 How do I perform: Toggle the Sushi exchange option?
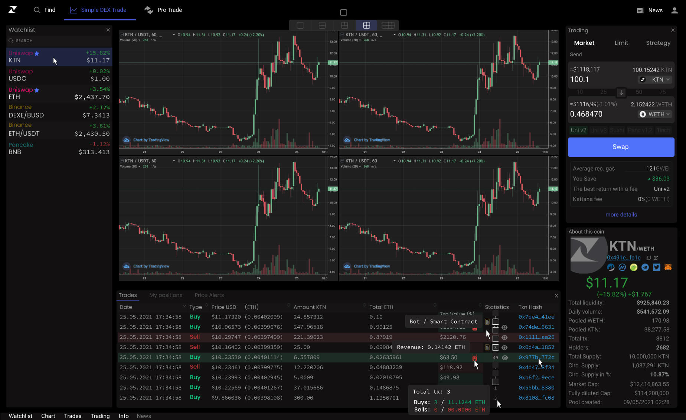click(x=617, y=130)
